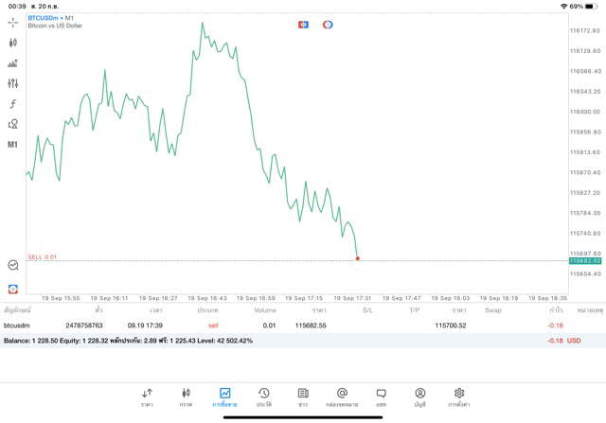606x423 pixels.
Task: Open the chart trend icon bottom-left
Action: (x=13, y=266)
